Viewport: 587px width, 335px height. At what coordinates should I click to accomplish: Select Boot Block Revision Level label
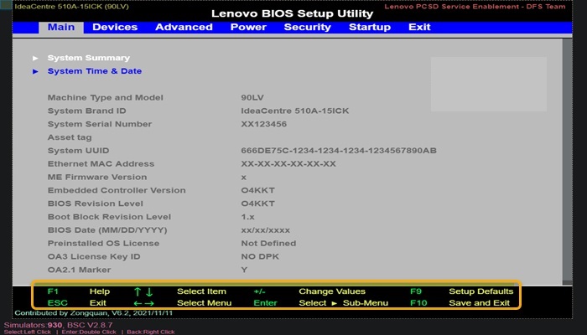pyautogui.click(x=109, y=217)
